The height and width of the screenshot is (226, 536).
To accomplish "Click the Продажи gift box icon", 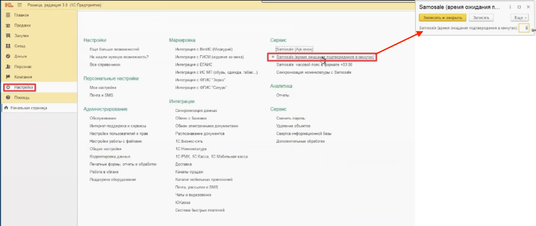I will [x=8, y=25].
